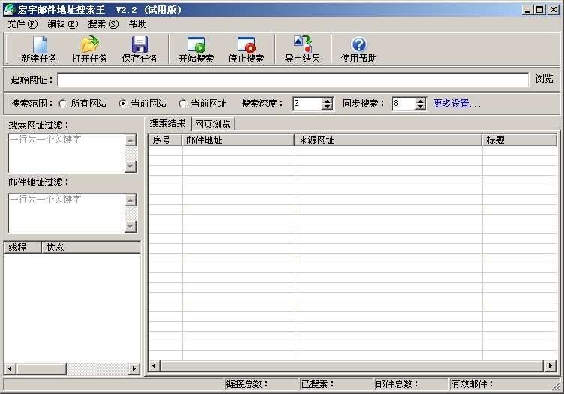Click the 邮件总数 status bar entry
The image size is (564, 394).
coord(411,384)
